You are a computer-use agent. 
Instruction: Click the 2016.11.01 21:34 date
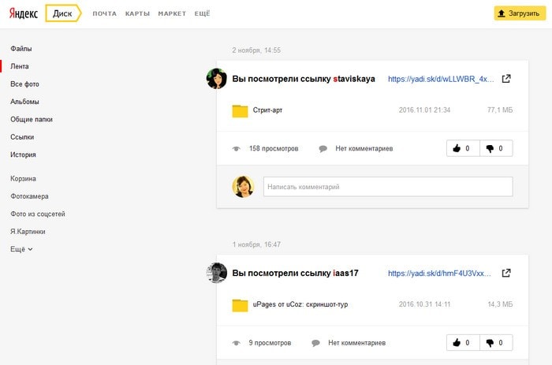[424, 110]
